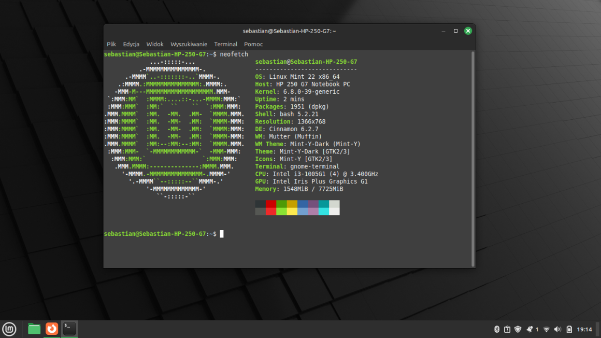This screenshot has width=601, height=338.
Task: Close the terminal with the green X
Action: point(468,31)
